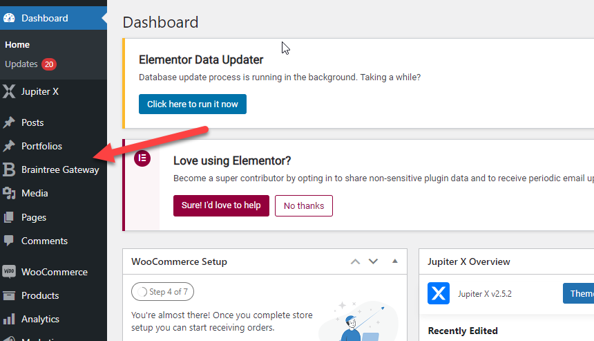Click the Analytics bar chart icon
This screenshot has height=341, width=594.
coord(9,319)
